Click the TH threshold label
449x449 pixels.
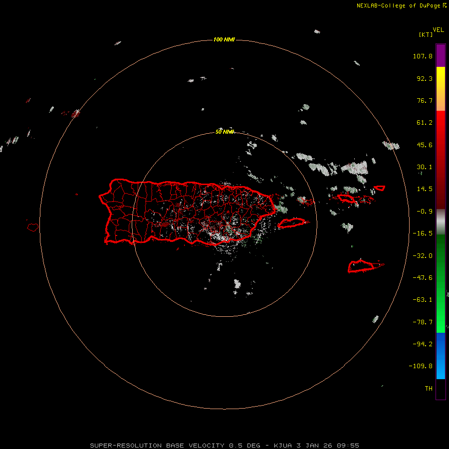click(429, 389)
